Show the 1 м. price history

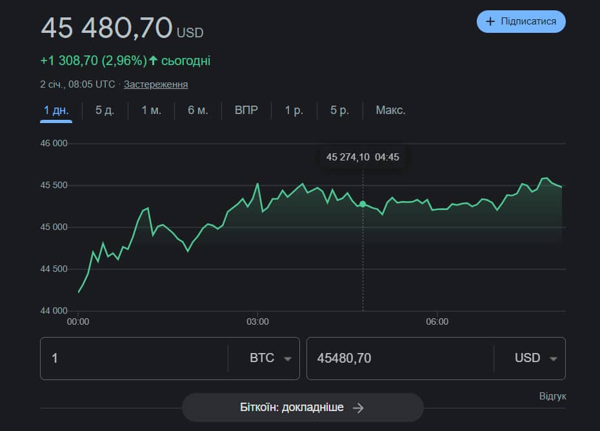[x=152, y=110]
